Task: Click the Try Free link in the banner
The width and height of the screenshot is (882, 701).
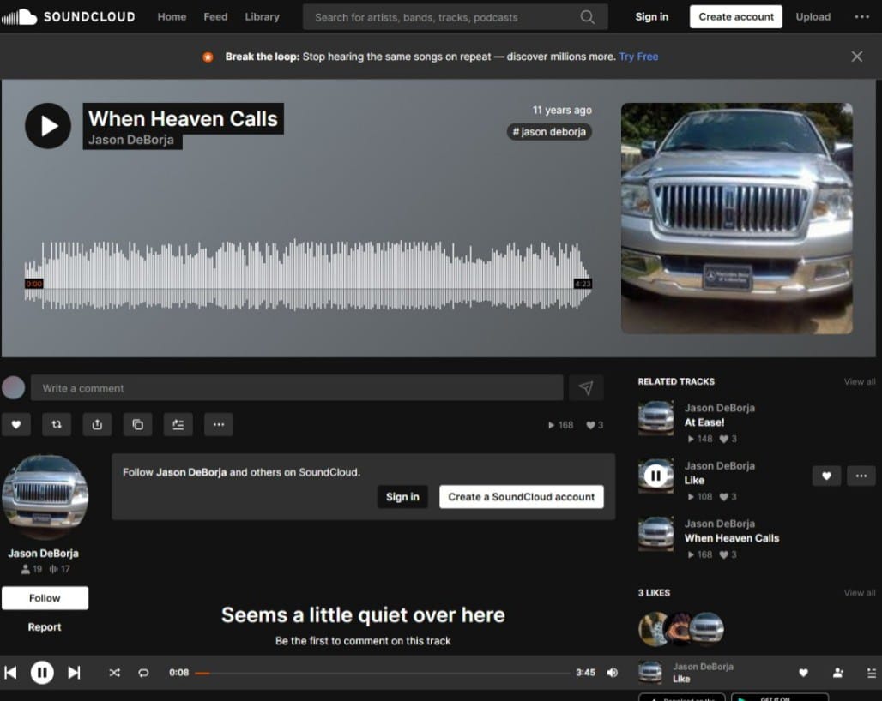Action: coord(638,57)
